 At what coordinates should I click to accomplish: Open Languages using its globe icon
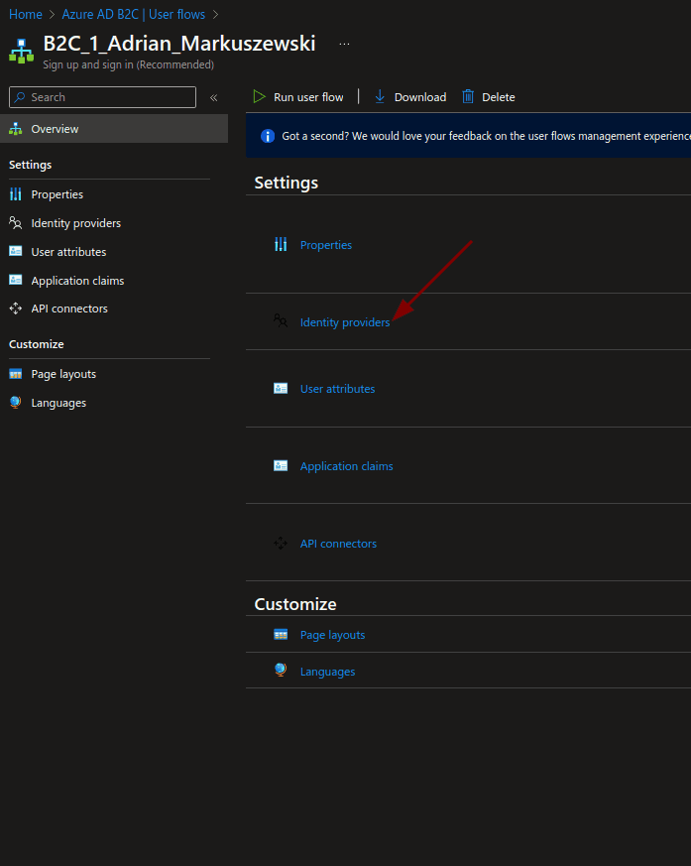(x=282, y=671)
